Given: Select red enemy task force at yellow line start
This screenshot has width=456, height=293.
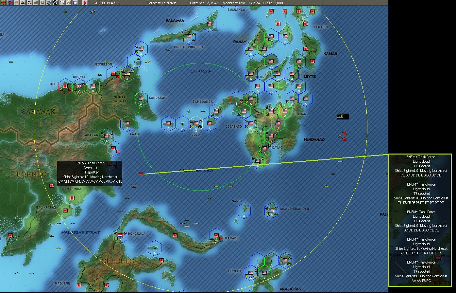Looking at the screenshot, I should (x=141, y=174).
